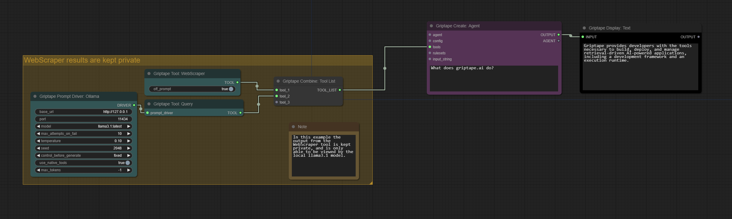Screen dimensions: 732x219
Task: Decrease the seed value with left arrow
Action: (x=38, y=148)
